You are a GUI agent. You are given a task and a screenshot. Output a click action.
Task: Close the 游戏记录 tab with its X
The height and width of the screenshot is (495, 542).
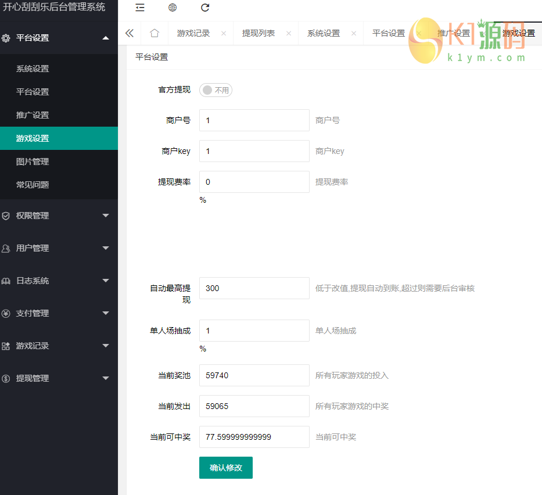point(224,34)
